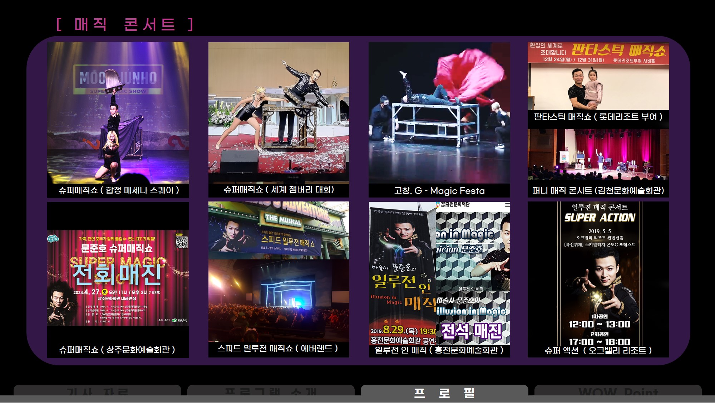715x409 pixels.
Task: Switch to the WOW Point tab
Action: point(618,392)
